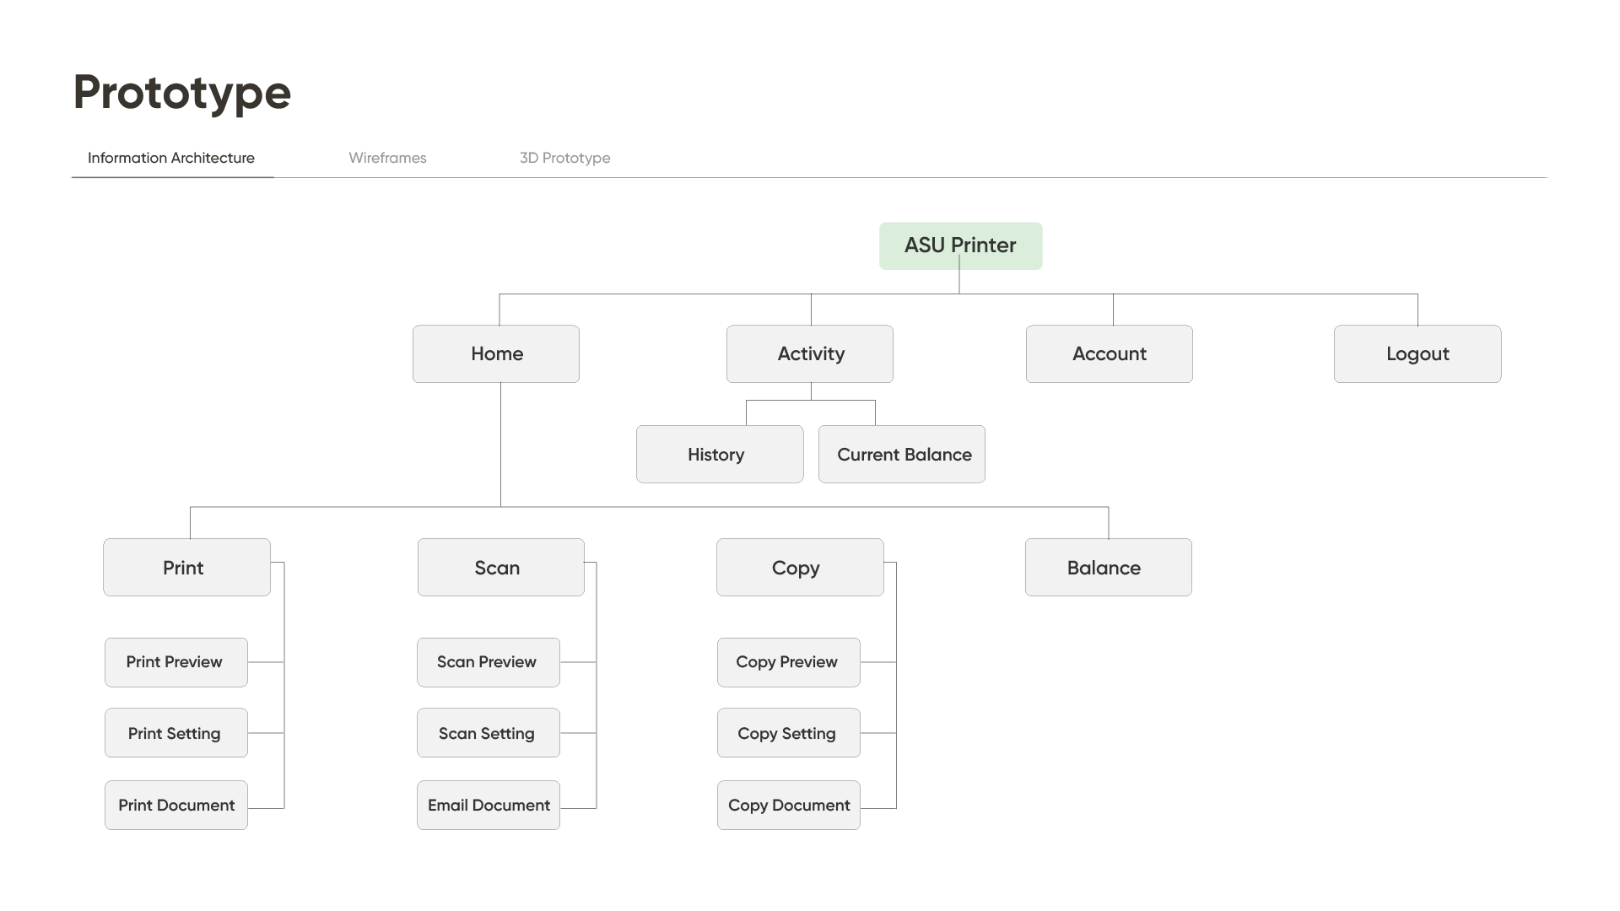Open the 3D Prototype tab

[x=564, y=158]
